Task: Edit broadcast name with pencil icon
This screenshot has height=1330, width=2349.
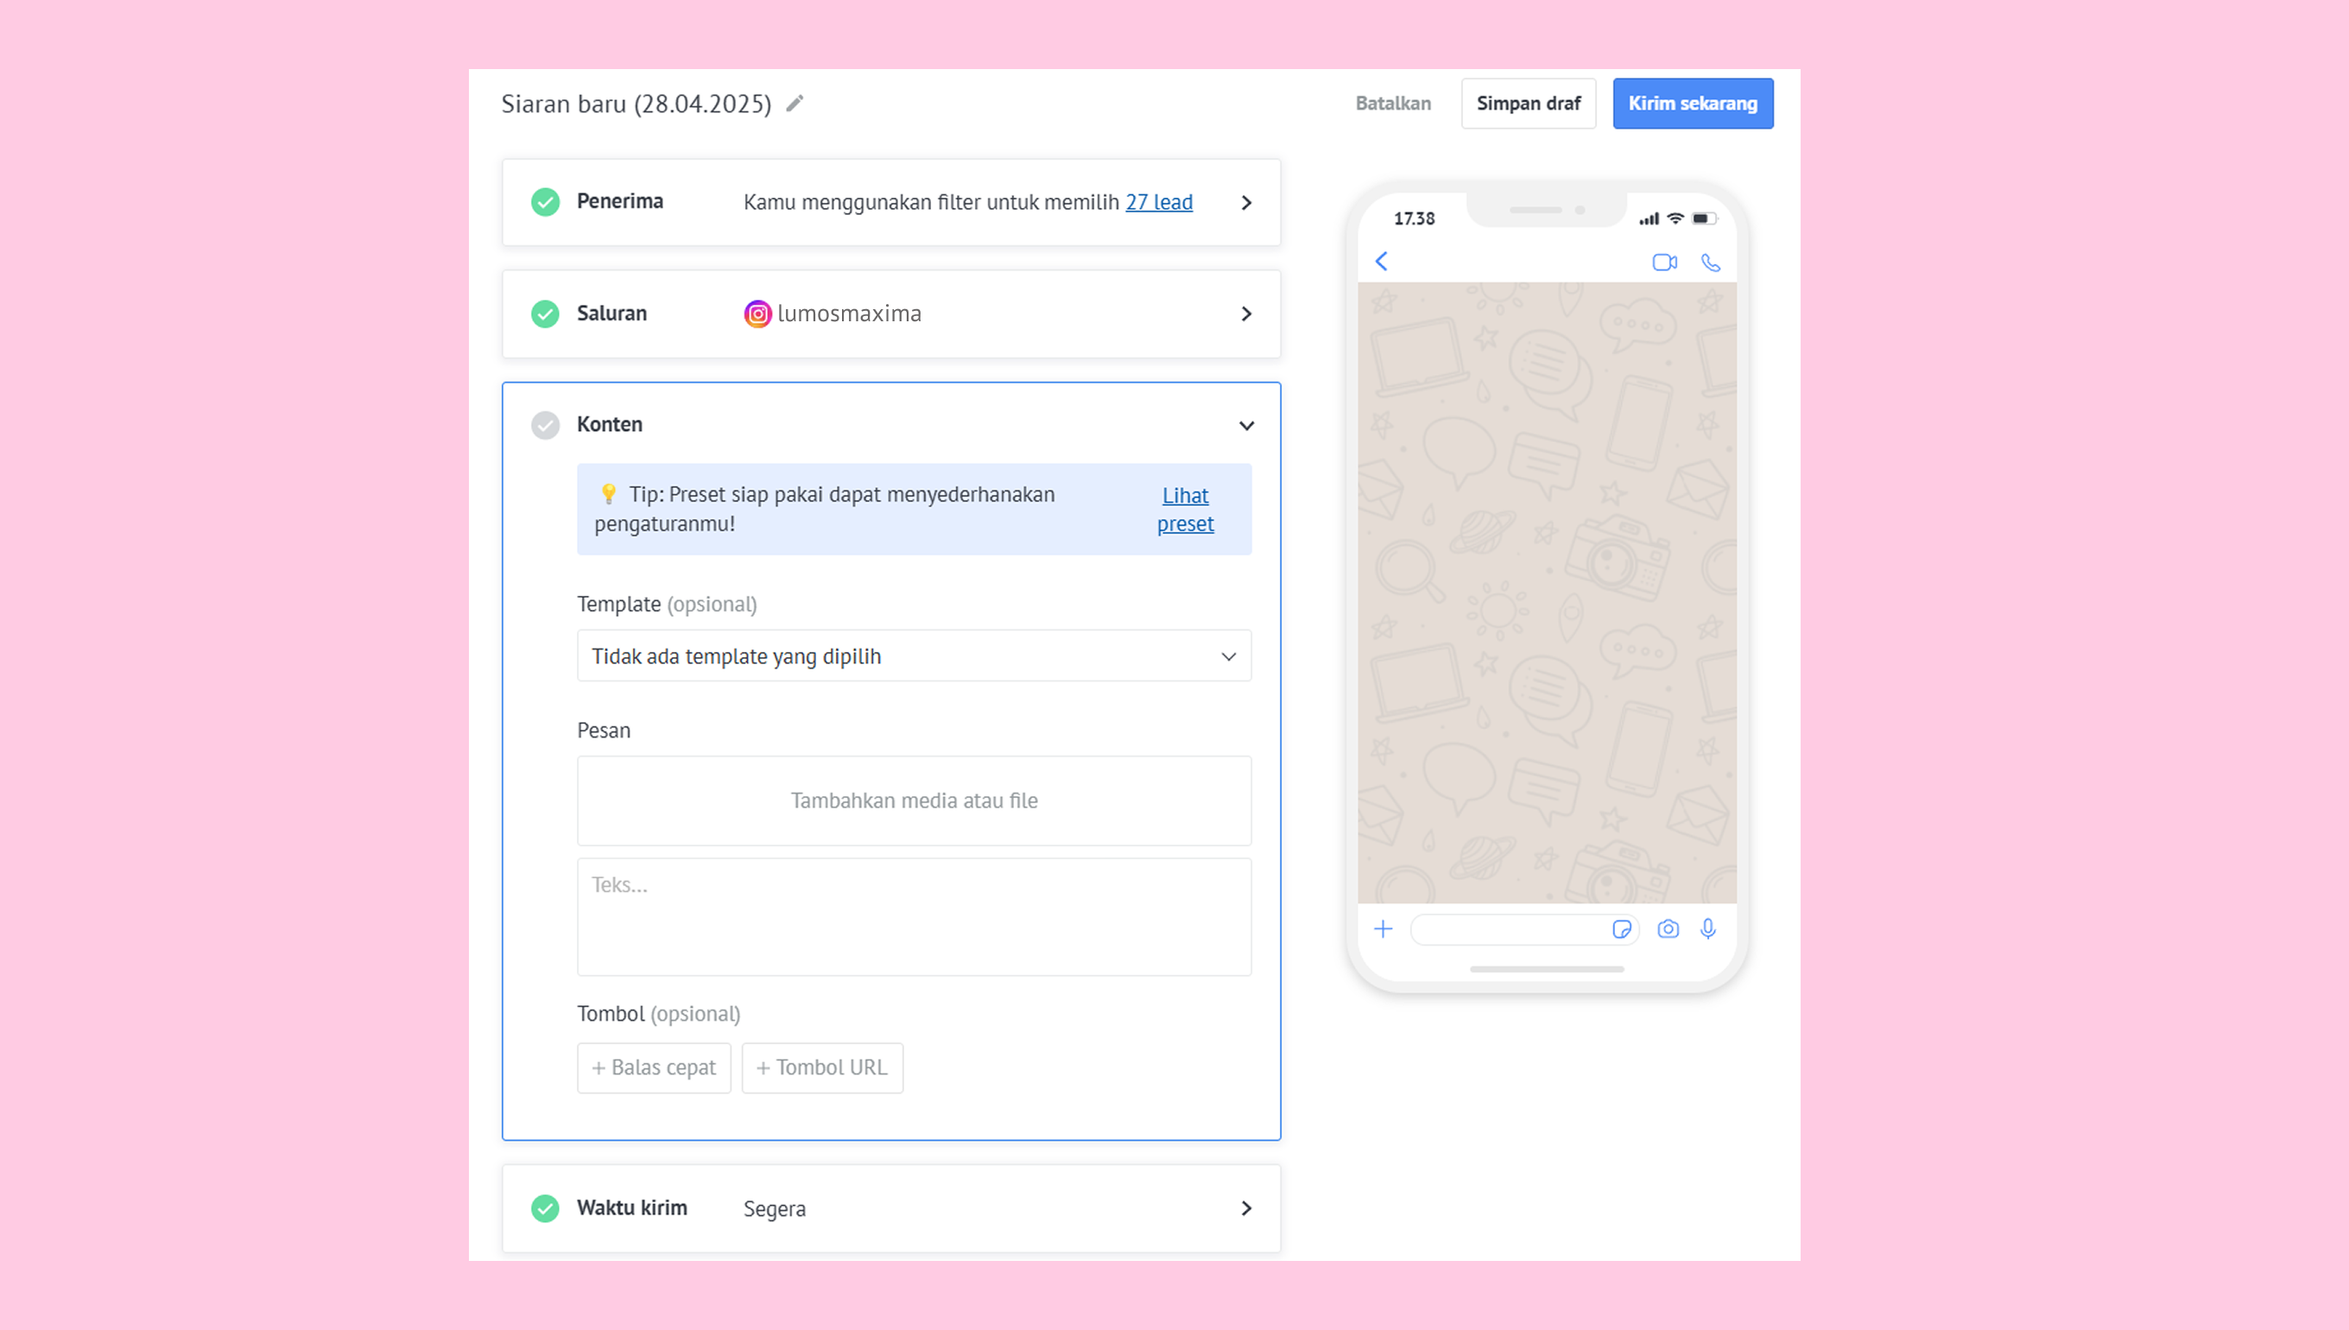Action: point(795,104)
